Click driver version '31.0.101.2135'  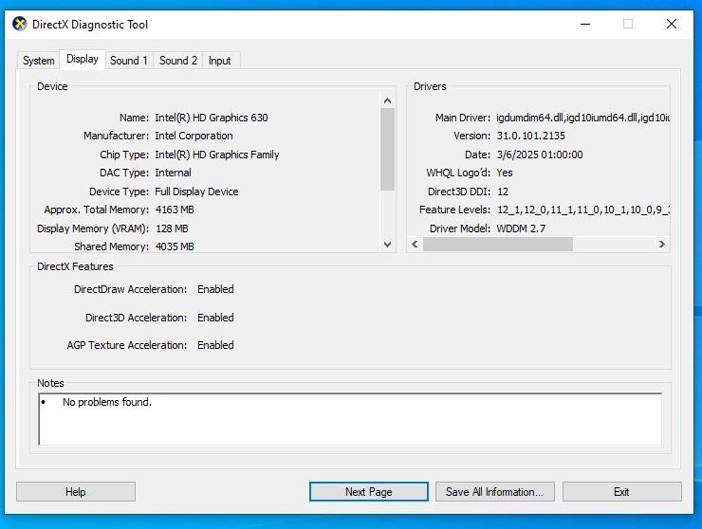coord(531,136)
